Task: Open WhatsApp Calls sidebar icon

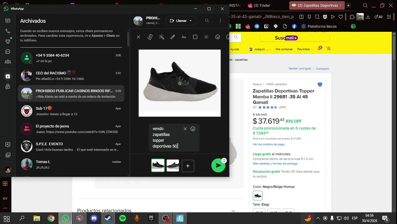Action: point(8,31)
